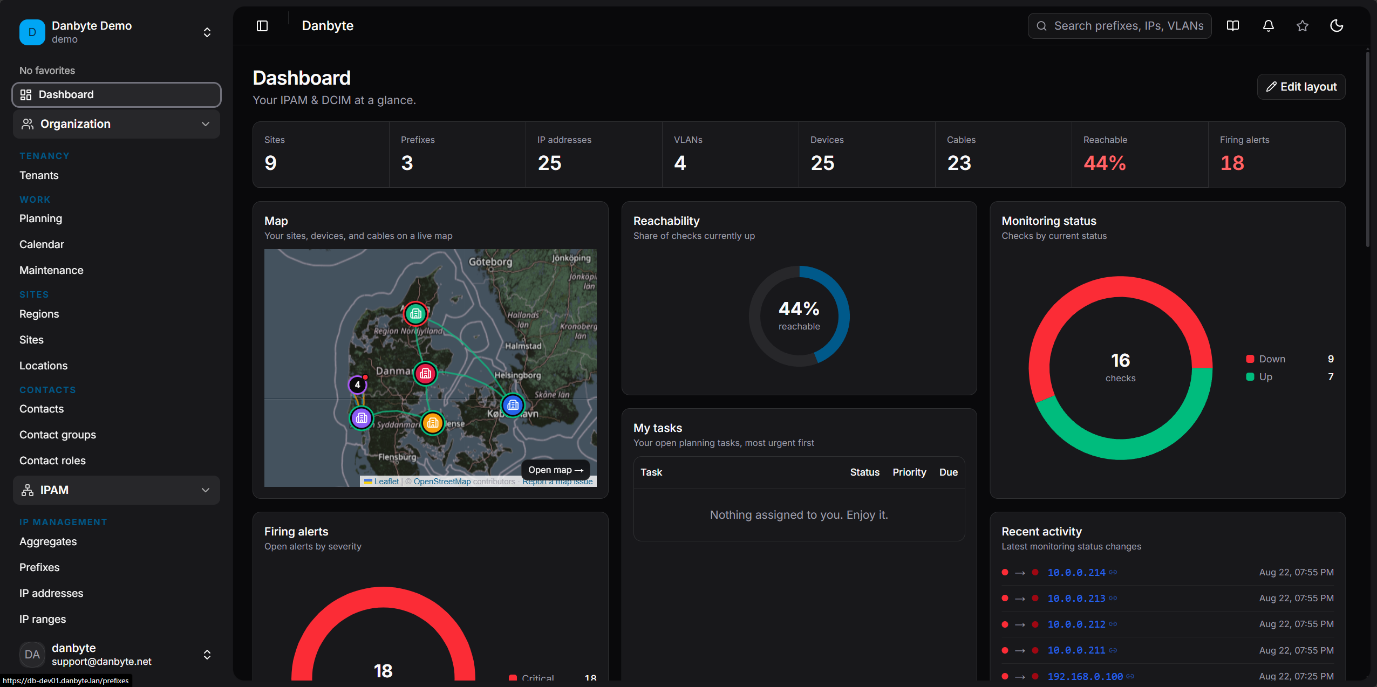Click the Due column header

coord(949,472)
